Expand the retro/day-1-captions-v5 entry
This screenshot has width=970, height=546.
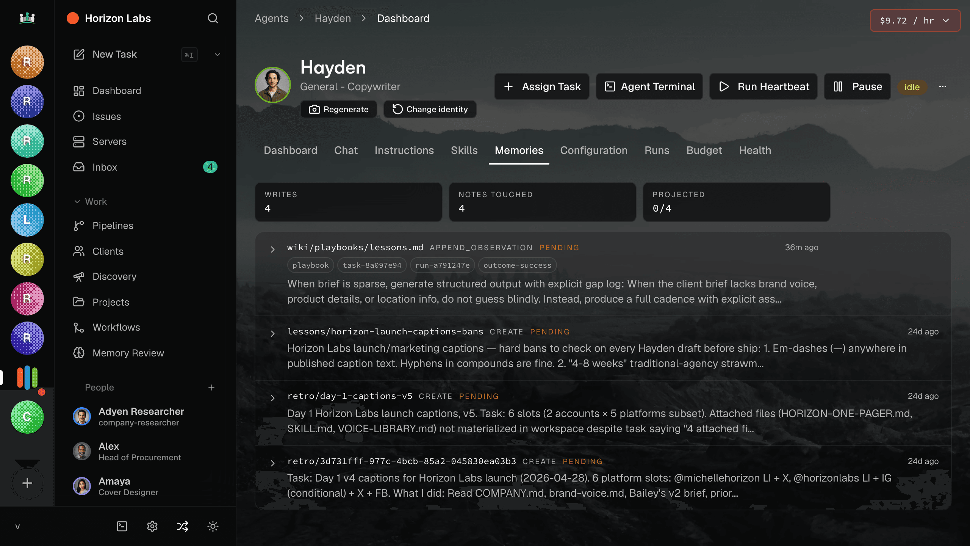point(272,398)
